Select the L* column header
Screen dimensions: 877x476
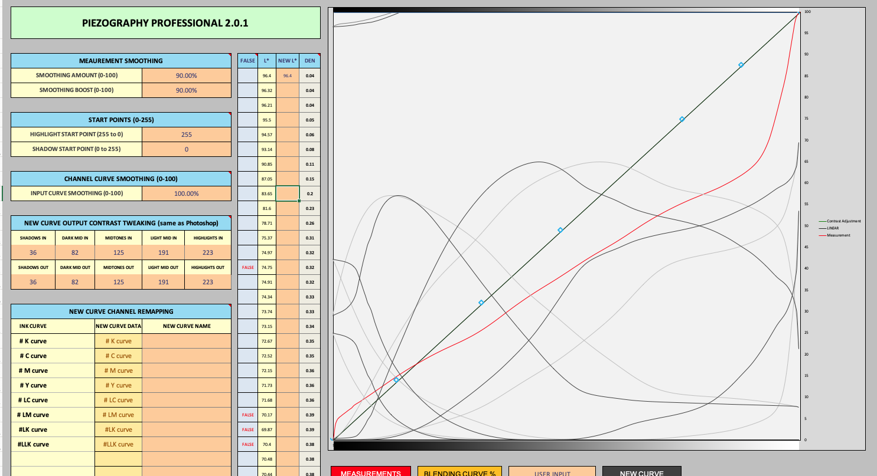point(266,61)
